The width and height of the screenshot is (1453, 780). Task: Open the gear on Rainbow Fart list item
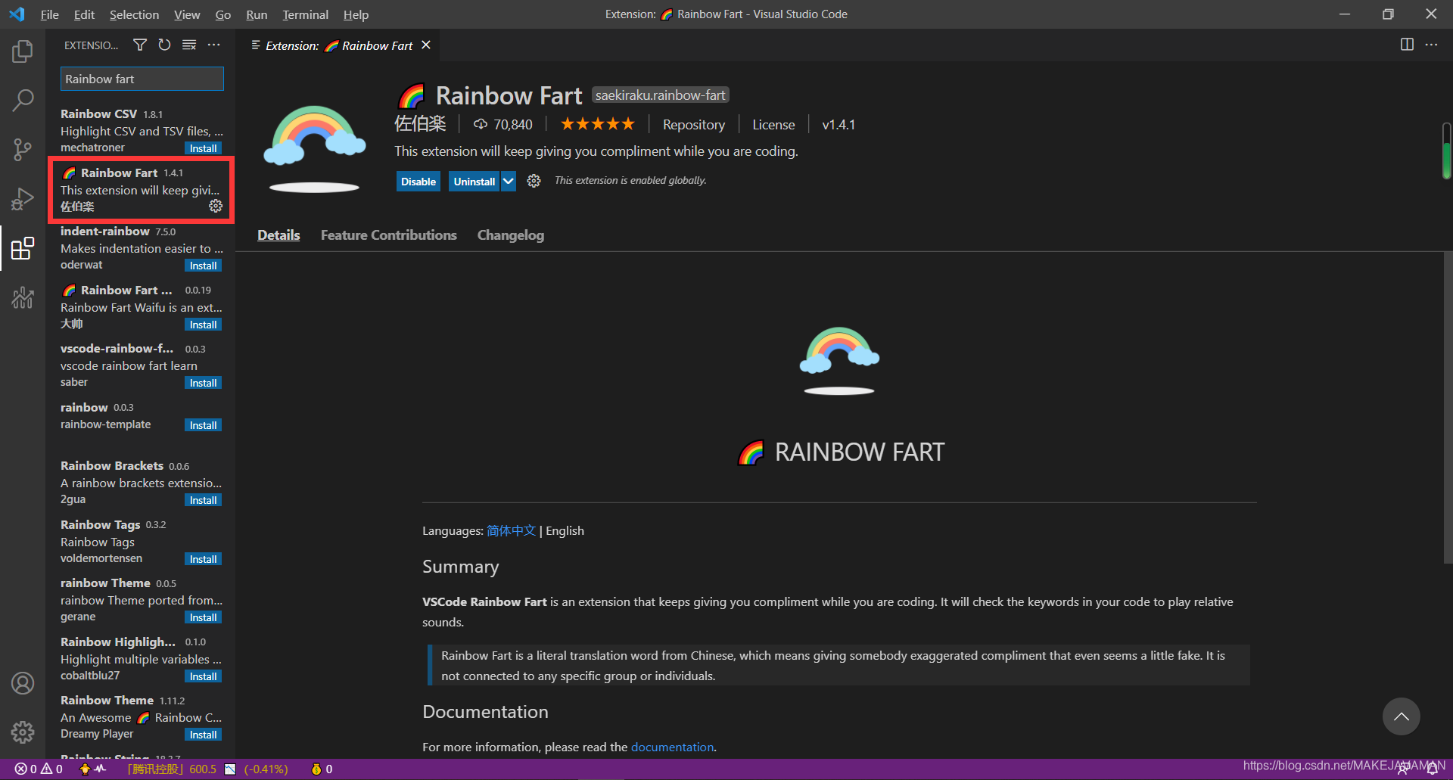pos(216,206)
